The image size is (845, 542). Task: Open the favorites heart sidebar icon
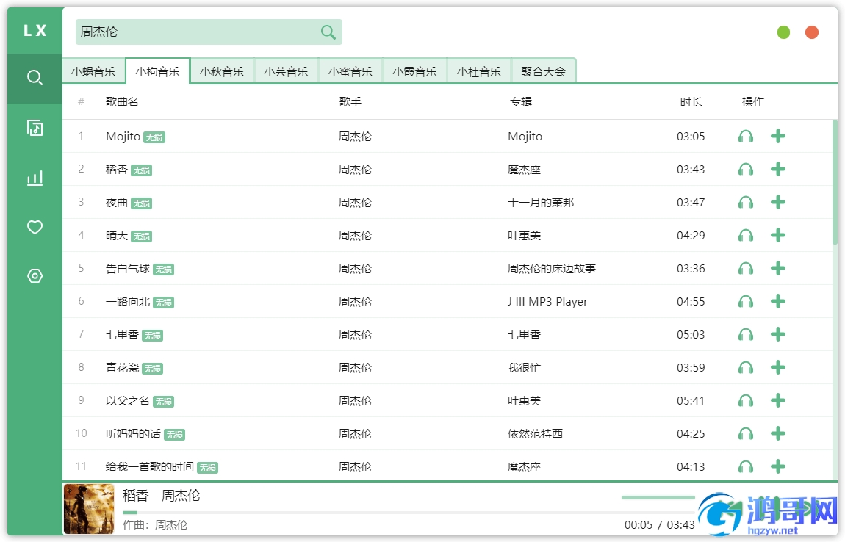coord(35,228)
